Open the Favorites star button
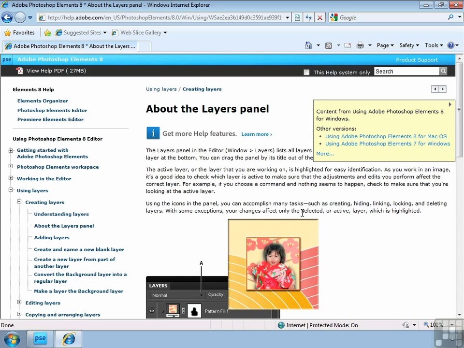464x348 pixels. [19, 32]
